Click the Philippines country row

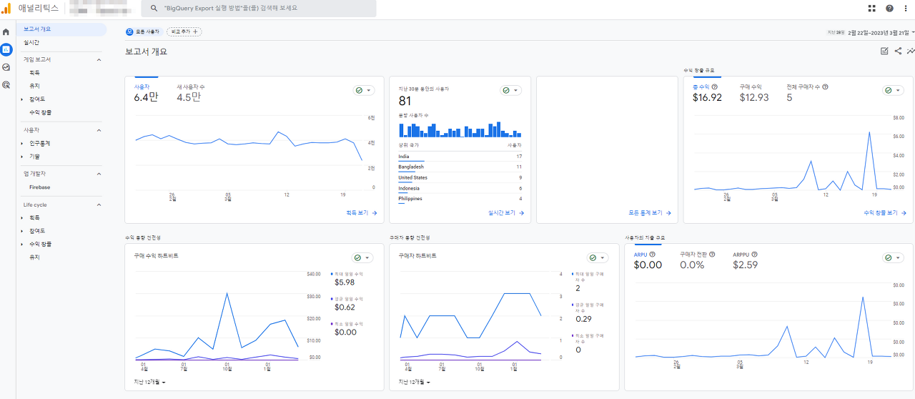point(460,199)
